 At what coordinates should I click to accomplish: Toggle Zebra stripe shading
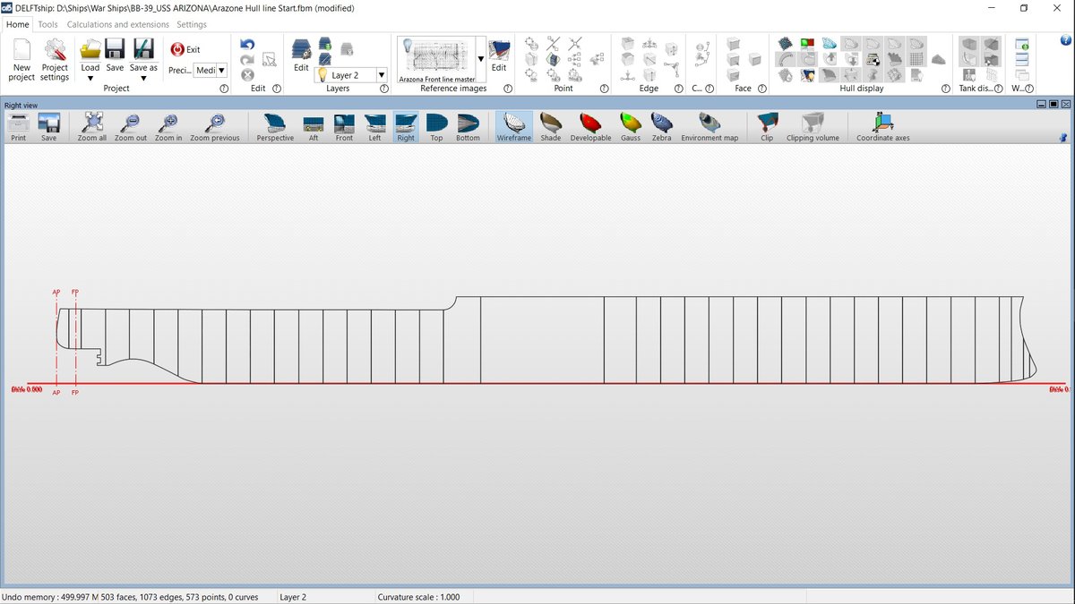[x=661, y=126]
